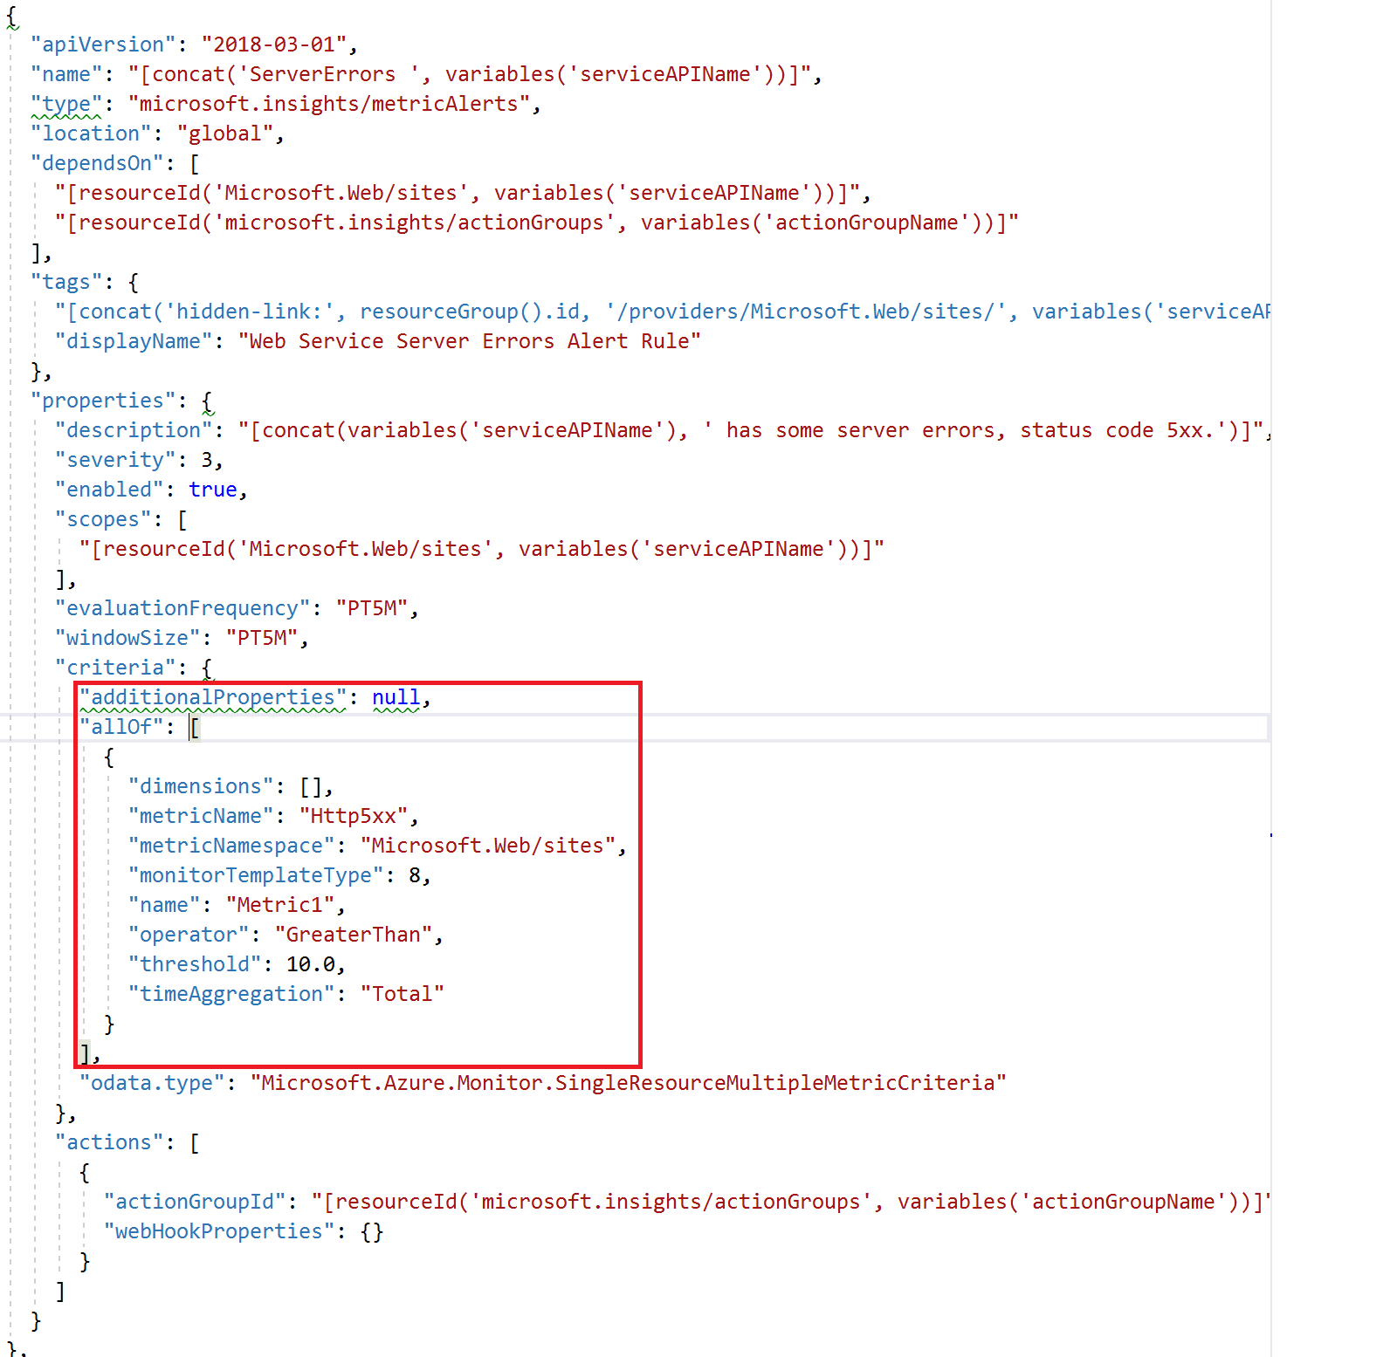This screenshot has height=1357, width=1397.
Task: Click the "webHookProperties" key
Action: (x=219, y=1231)
